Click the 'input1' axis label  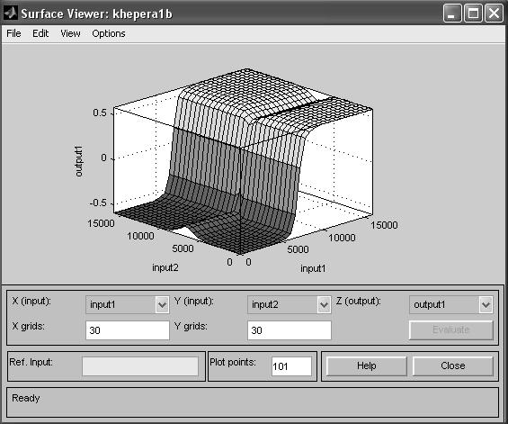point(313,268)
